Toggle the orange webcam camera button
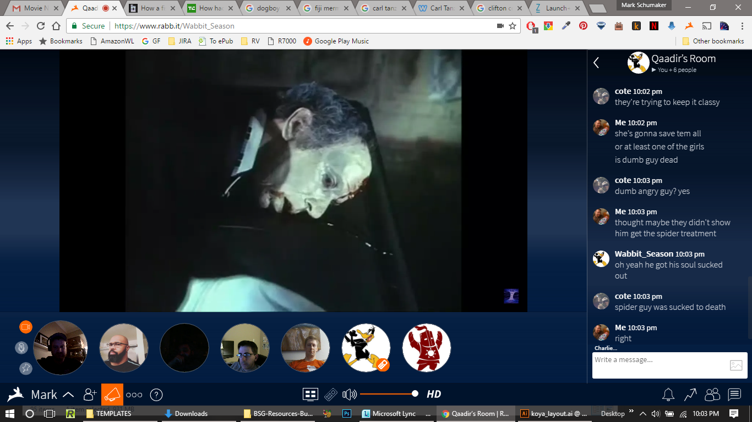The height and width of the screenshot is (422, 752). pos(26,327)
